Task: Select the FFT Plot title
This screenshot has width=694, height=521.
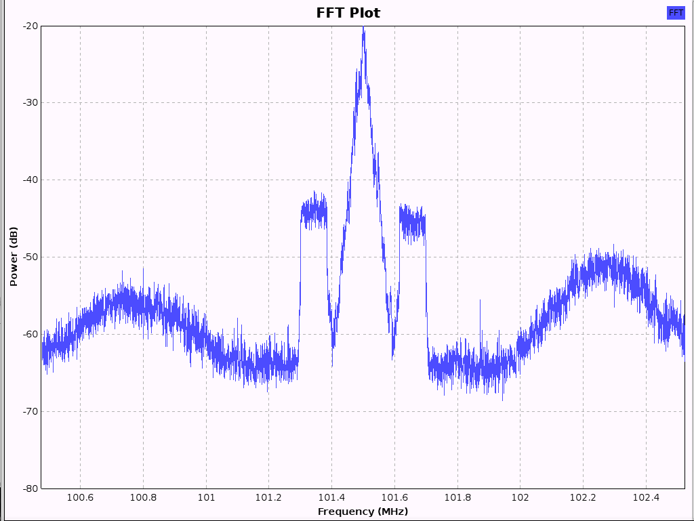Action: click(348, 12)
